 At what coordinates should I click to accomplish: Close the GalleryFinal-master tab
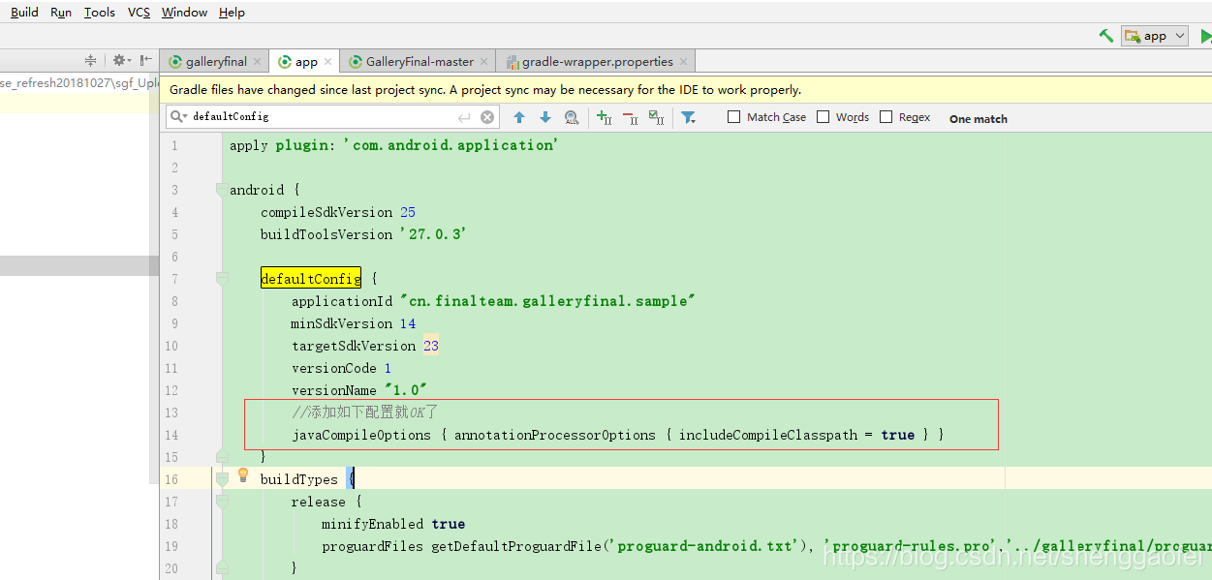click(x=484, y=61)
